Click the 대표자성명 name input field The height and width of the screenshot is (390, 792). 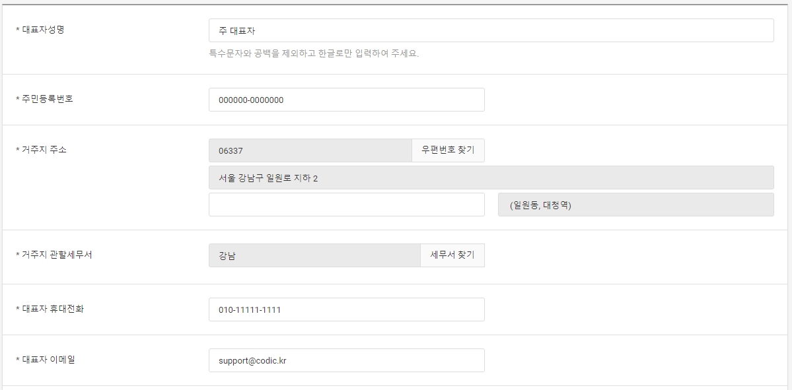tap(491, 30)
